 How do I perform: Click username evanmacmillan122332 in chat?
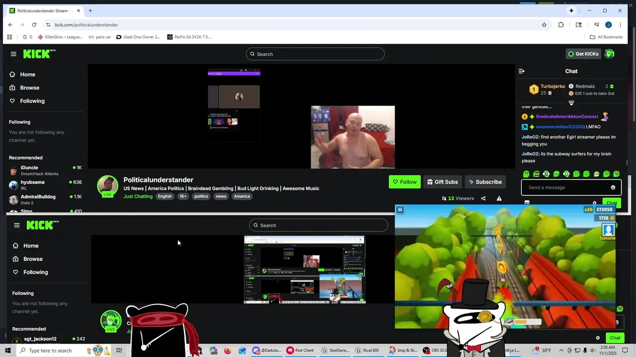[559, 127]
